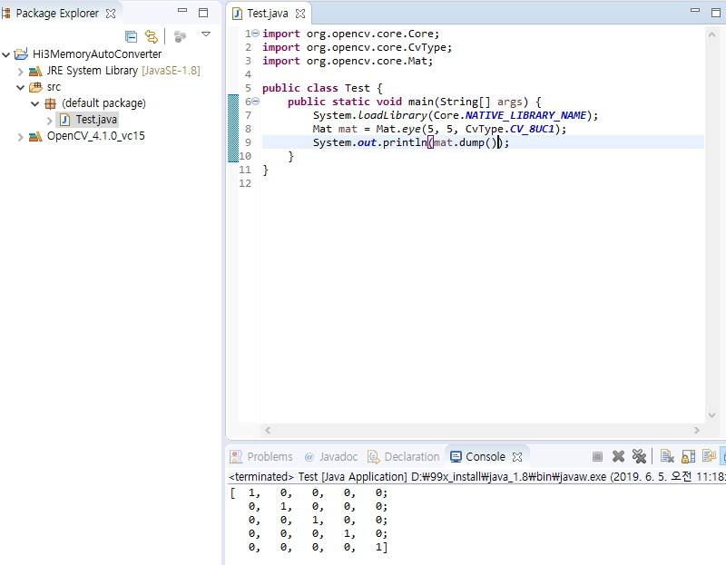
Task: Expand JRE System Library node
Action: pos(20,72)
